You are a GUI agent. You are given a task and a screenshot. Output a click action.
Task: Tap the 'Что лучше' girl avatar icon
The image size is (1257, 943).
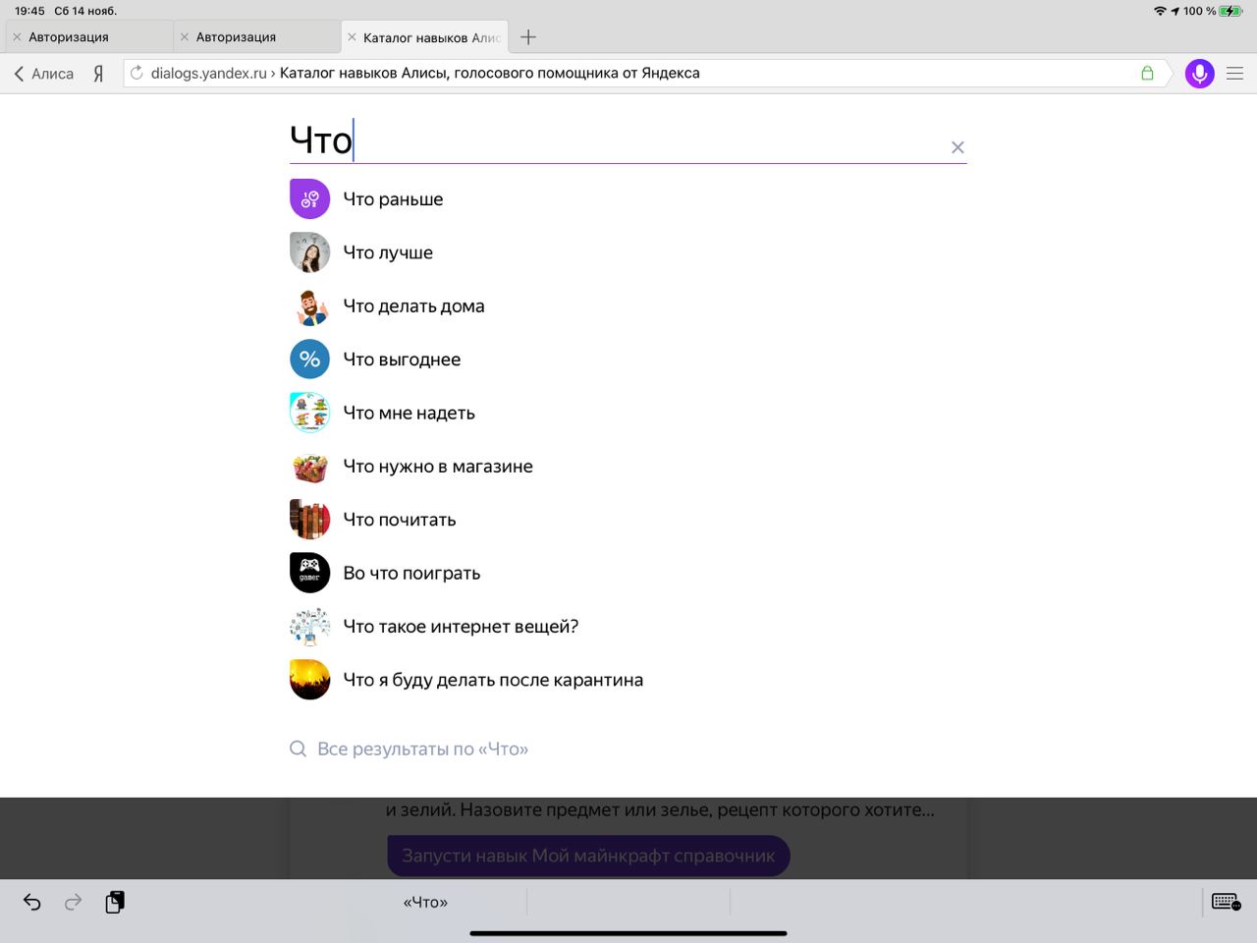pyautogui.click(x=309, y=252)
